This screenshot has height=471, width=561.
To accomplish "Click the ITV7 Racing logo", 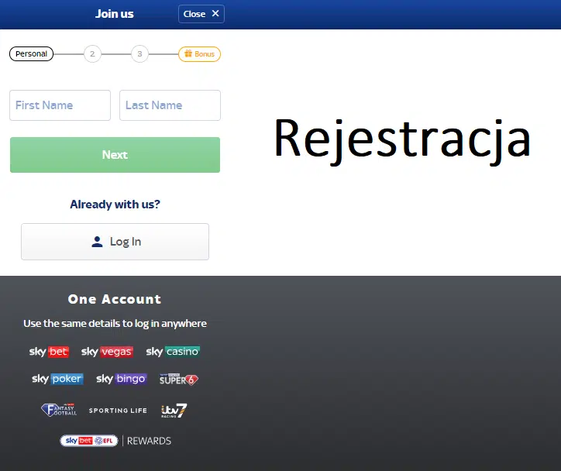I will coord(174,411).
